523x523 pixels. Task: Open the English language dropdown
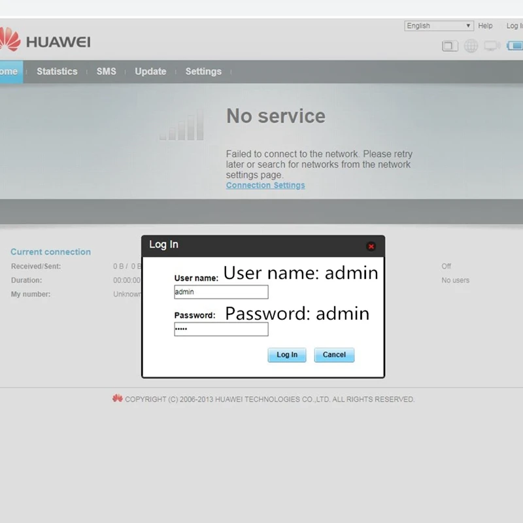[x=439, y=25]
